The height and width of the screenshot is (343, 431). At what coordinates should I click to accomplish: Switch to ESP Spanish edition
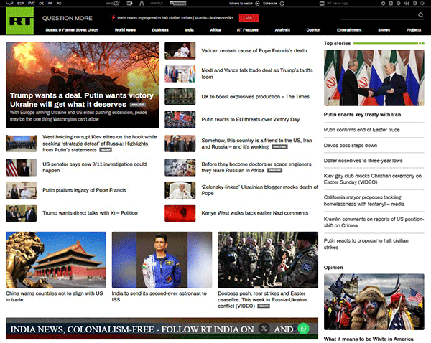(x=20, y=4)
